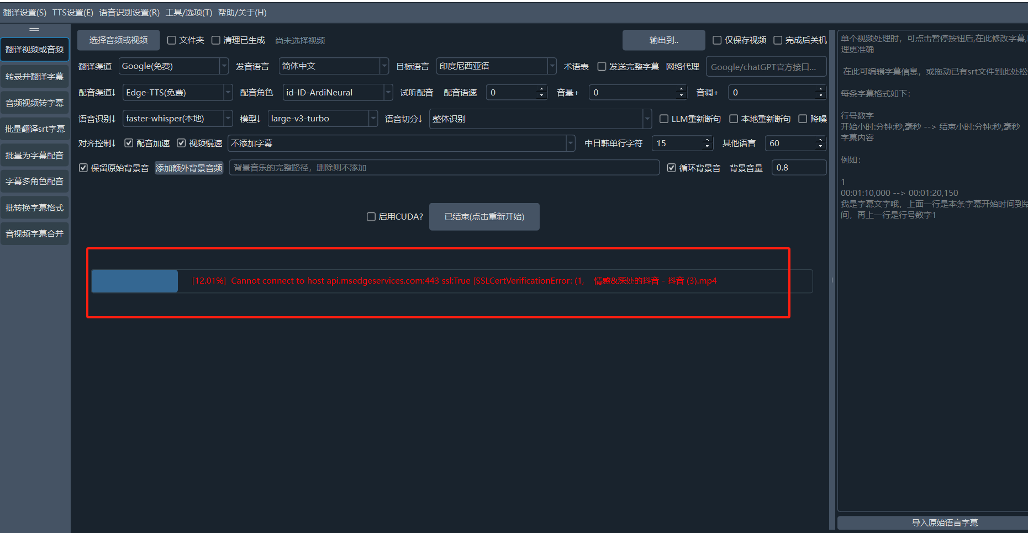
Task: Expand the large-v3-turbo model dropdown
Action: click(322, 119)
